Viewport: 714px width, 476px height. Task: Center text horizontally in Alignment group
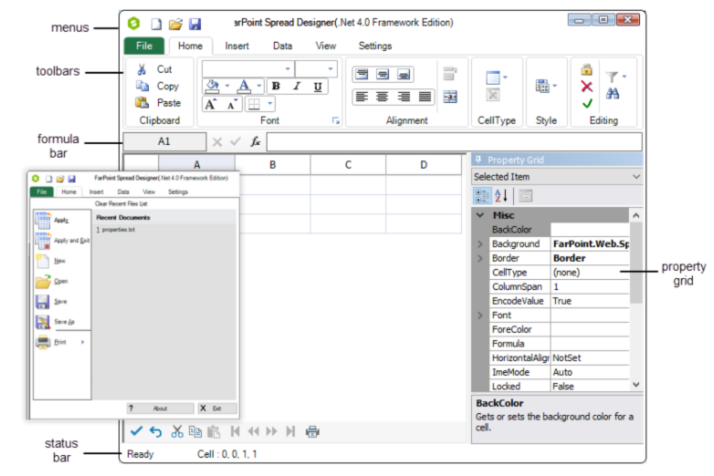382,97
